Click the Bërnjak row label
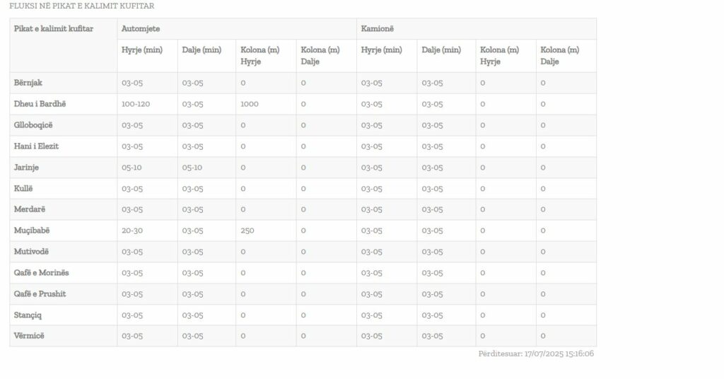The height and width of the screenshot is (379, 724). (x=28, y=83)
